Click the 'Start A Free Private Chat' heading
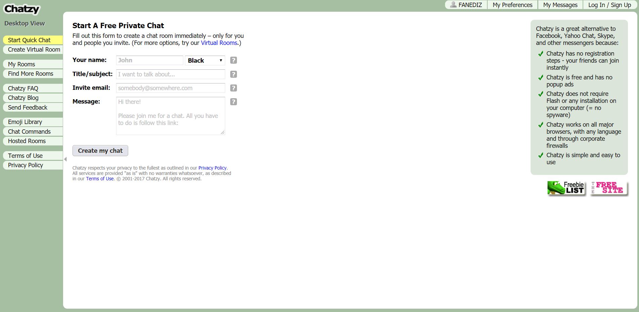 pyautogui.click(x=118, y=26)
